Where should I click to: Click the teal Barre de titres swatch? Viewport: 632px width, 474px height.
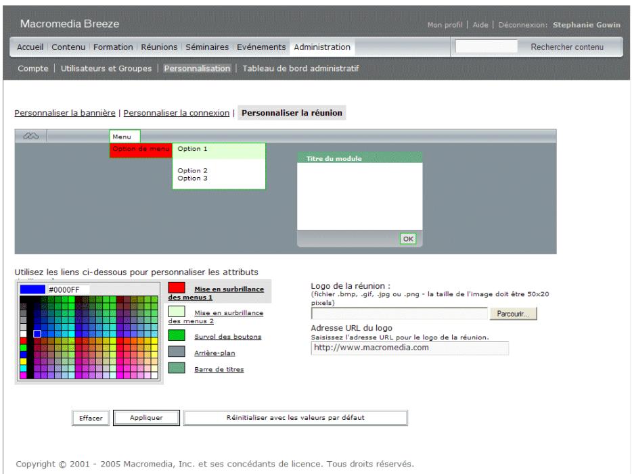tap(177, 368)
